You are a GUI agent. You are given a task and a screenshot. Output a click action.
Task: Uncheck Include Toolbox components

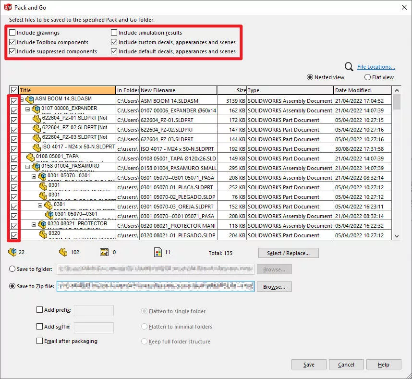13,42
